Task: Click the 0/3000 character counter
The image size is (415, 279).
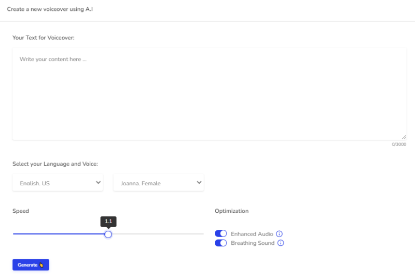Action: click(399, 144)
